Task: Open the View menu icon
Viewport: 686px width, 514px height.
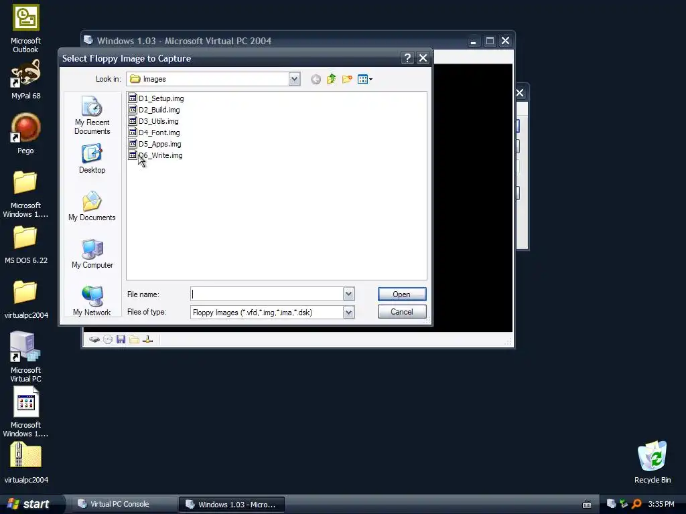Action: click(364, 79)
